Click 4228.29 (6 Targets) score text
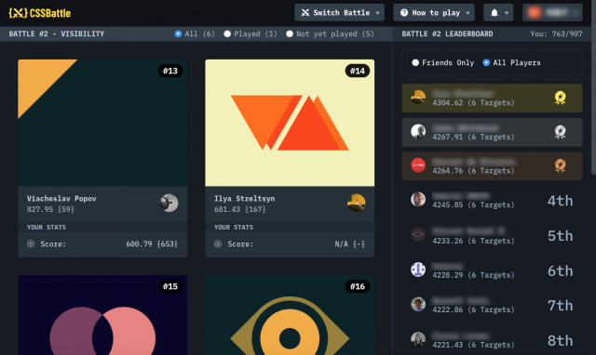The height and width of the screenshot is (355, 596). click(473, 275)
